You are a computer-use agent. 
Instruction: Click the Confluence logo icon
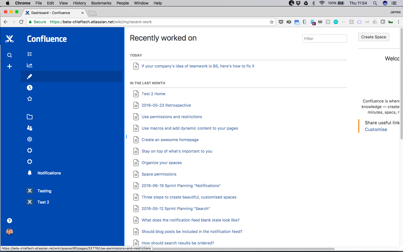pyautogui.click(x=10, y=39)
